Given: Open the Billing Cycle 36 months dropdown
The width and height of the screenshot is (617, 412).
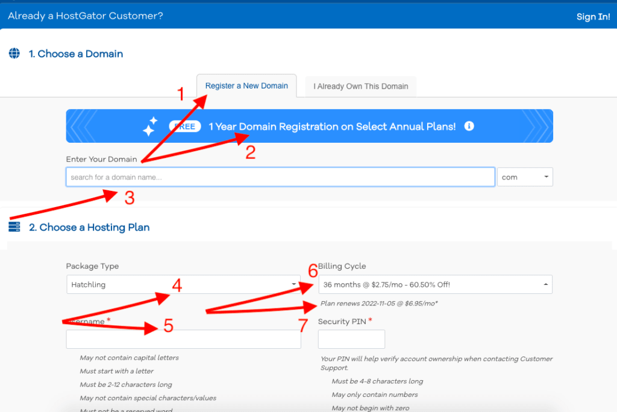Looking at the screenshot, I should (435, 284).
